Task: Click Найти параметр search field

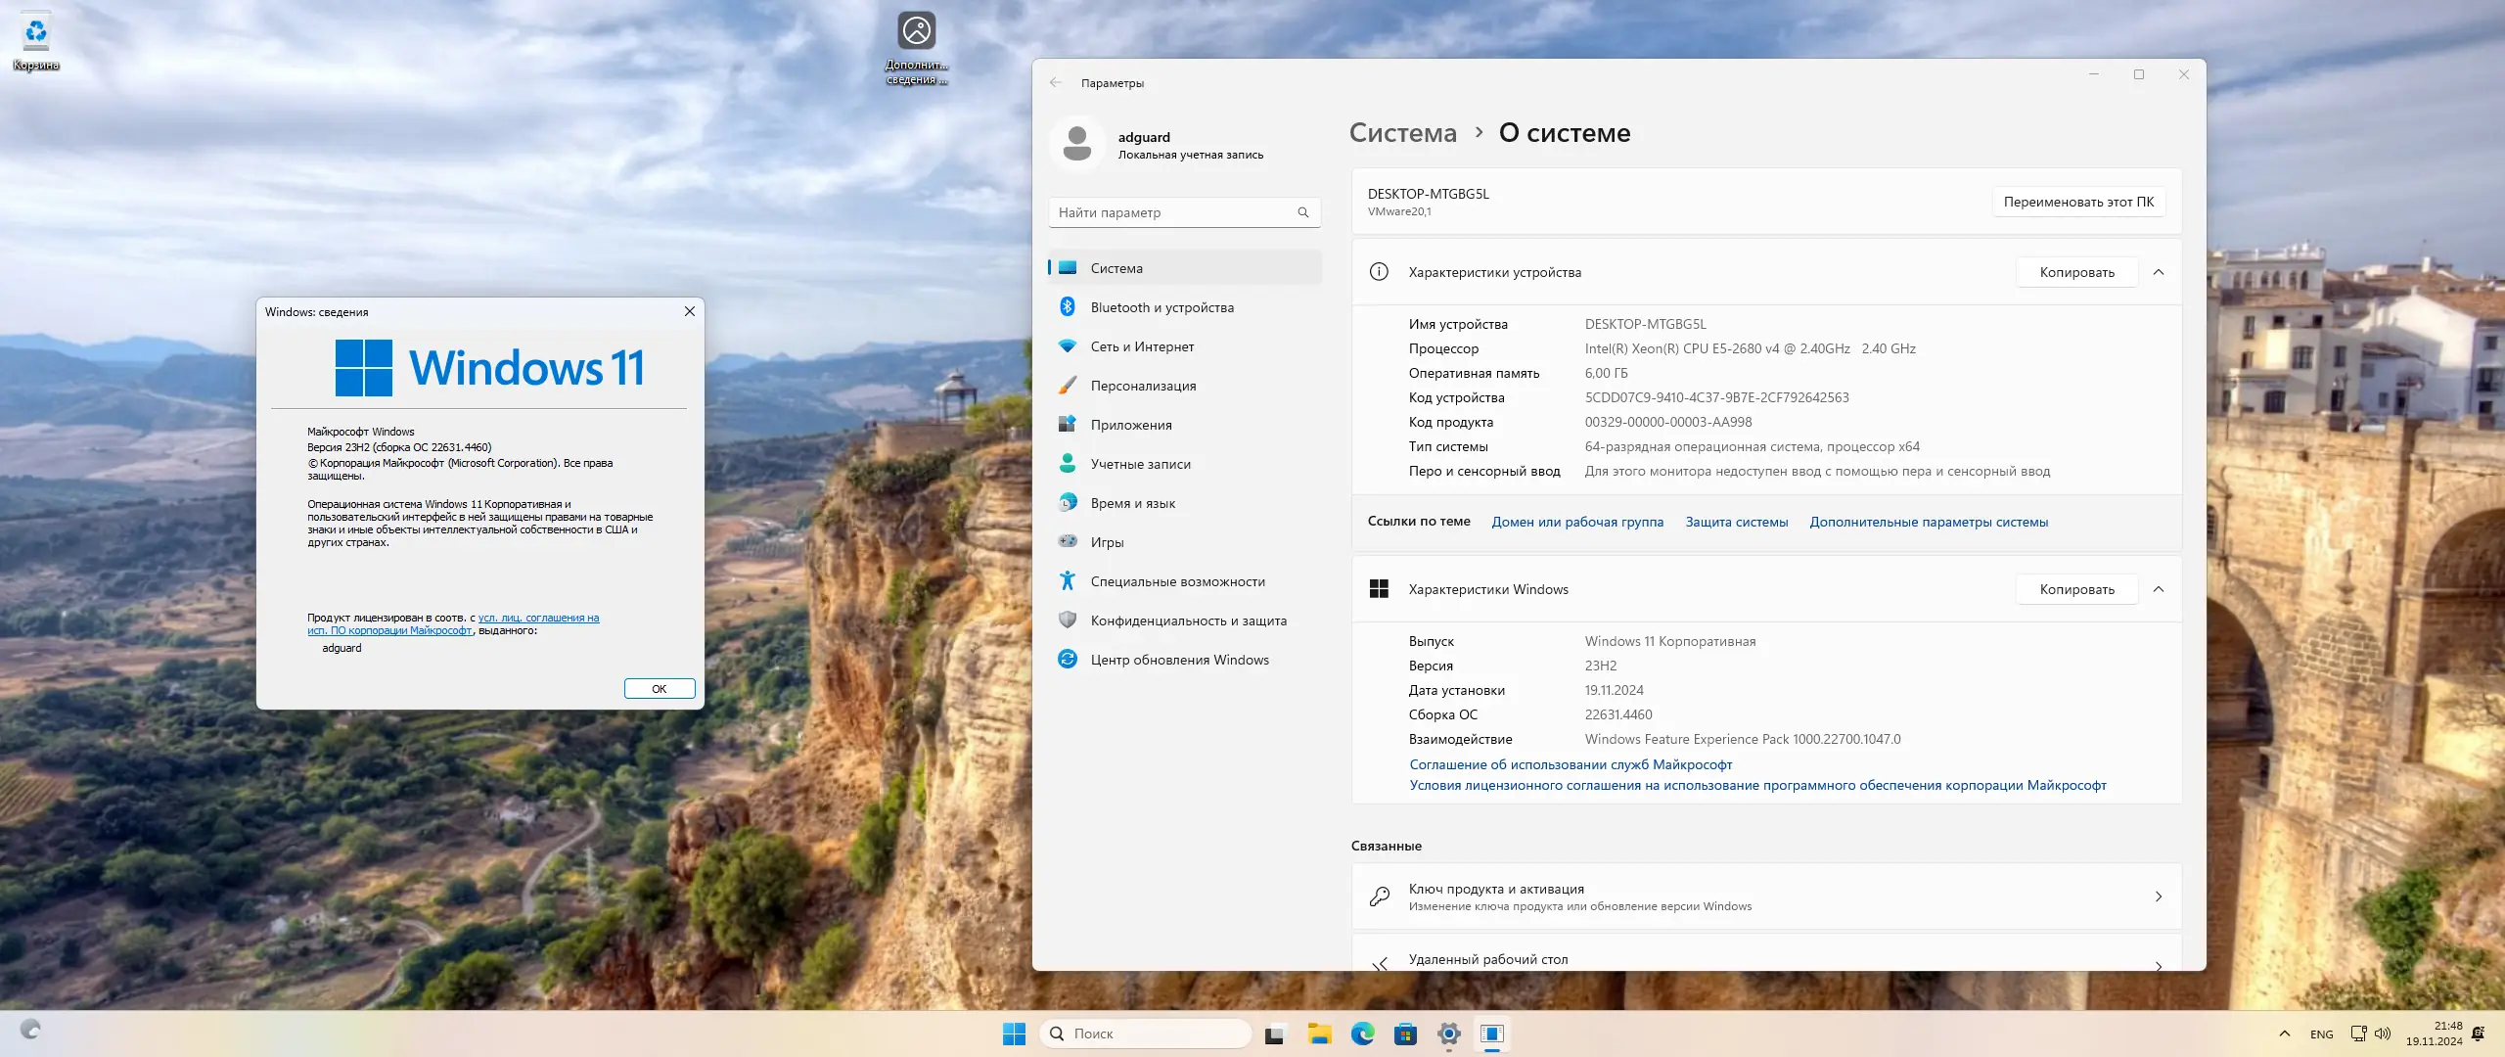Action: coord(1174,212)
